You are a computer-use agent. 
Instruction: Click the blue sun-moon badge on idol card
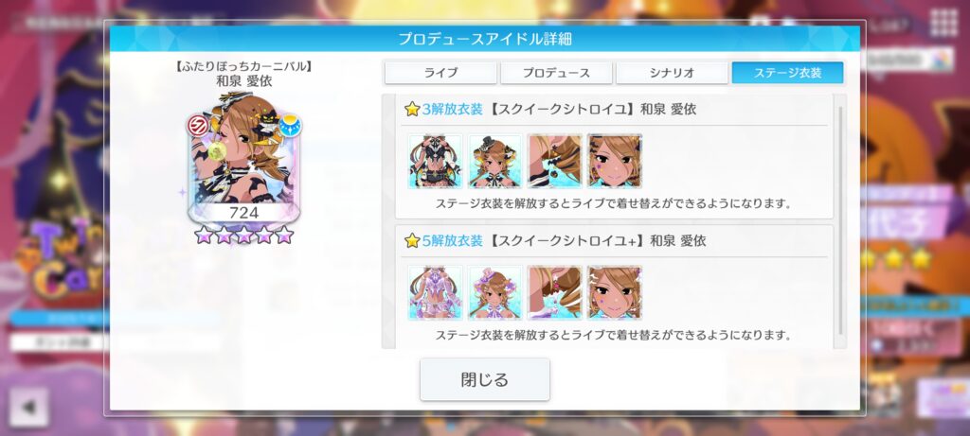(289, 126)
